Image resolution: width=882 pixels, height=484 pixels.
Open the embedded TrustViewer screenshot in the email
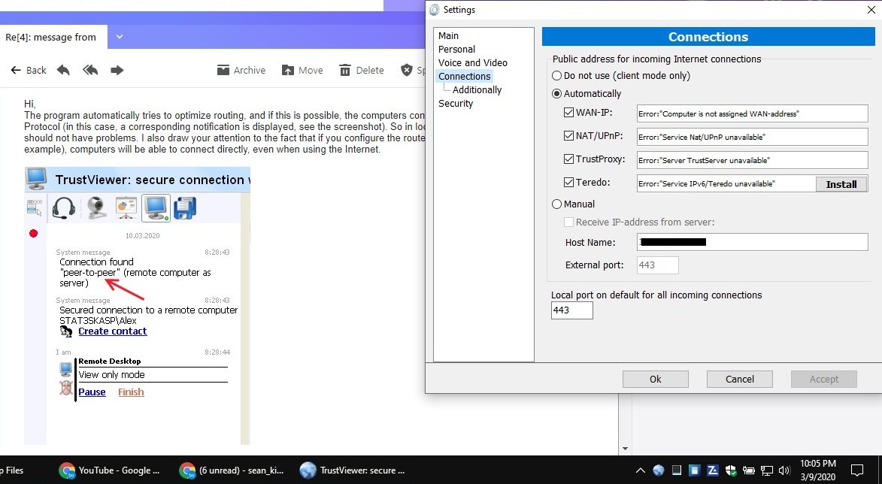138,306
